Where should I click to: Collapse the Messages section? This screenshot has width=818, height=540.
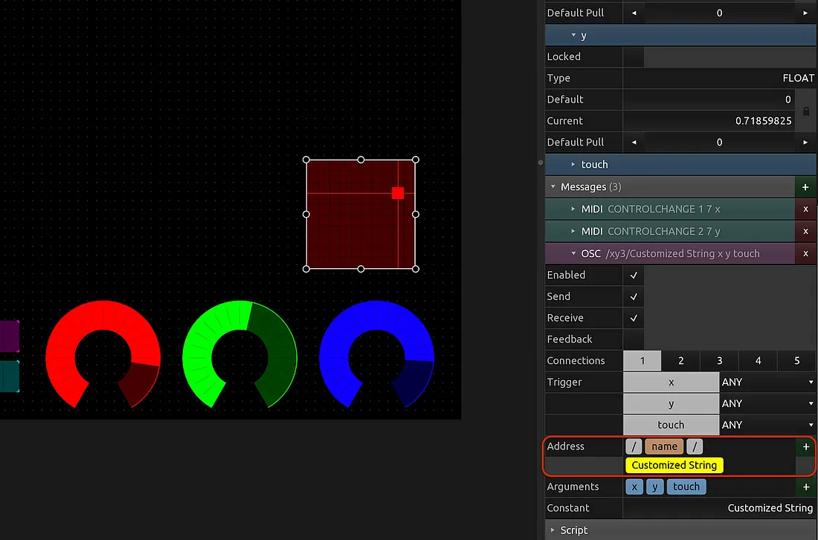coord(553,186)
